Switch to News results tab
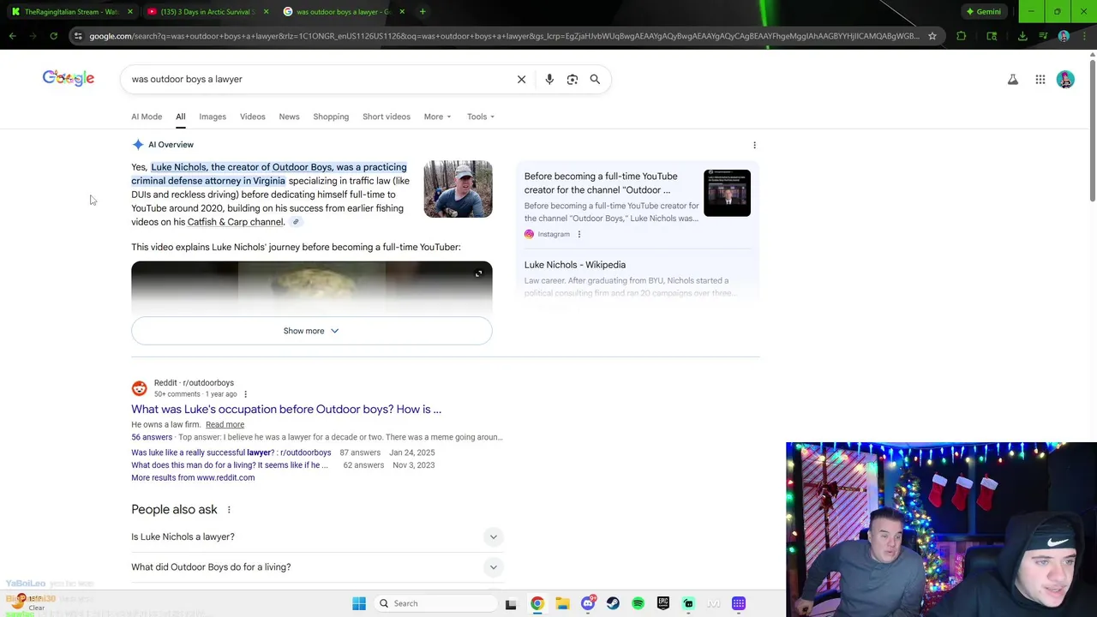This screenshot has width=1097, height=617. [289, 117]
